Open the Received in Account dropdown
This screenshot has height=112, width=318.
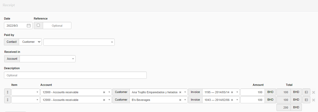click(48, 59)
